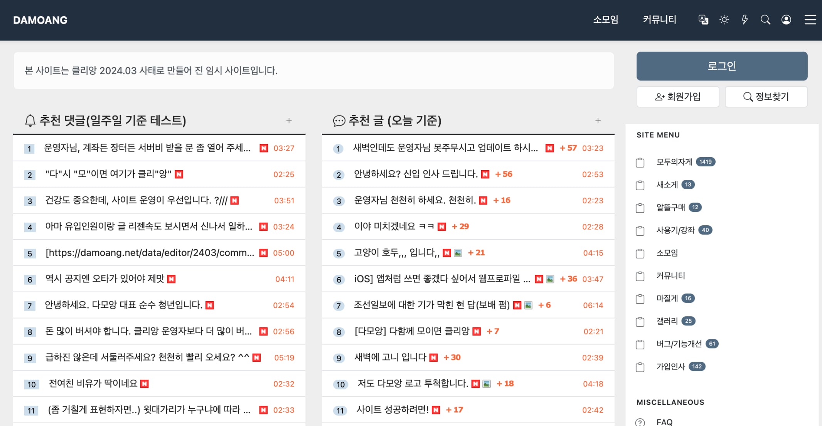Open the FAQ link
The image size is (822, 426).
[x=664, y=422]
